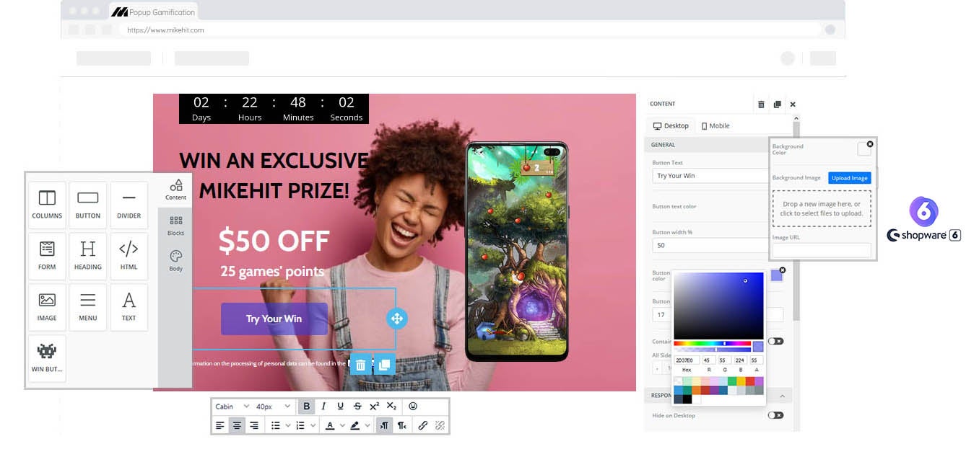Add a Text content block

pos(129,308)
